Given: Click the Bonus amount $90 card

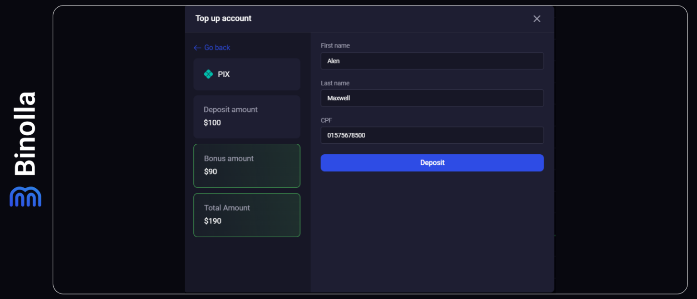Looking at the screenshot, I should [x=247, y=166].
